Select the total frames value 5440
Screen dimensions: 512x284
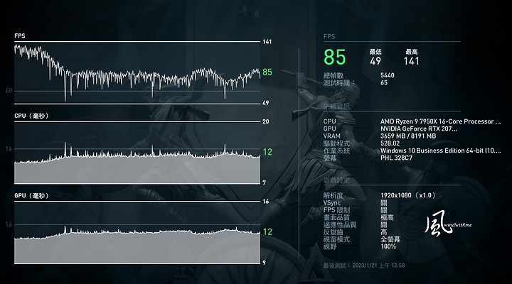pos(388,75)
